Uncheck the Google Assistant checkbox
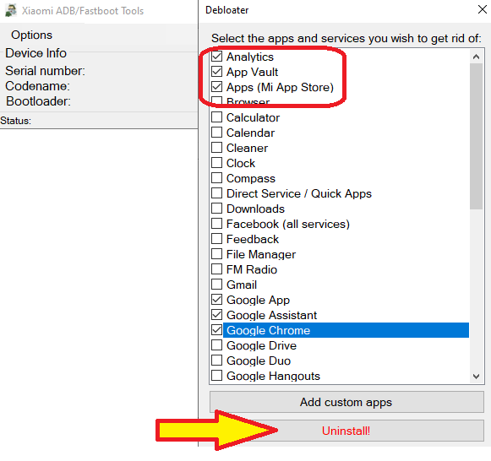Screen dimensions: 491x461 pyautogui.click(x=216, y=315)
